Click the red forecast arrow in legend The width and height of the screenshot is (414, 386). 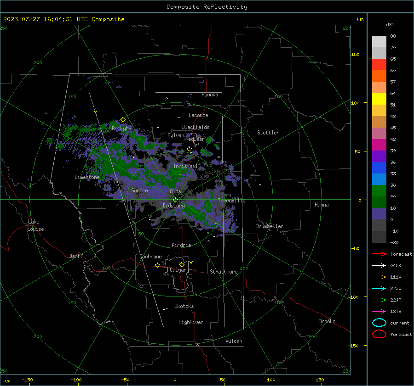379,254
